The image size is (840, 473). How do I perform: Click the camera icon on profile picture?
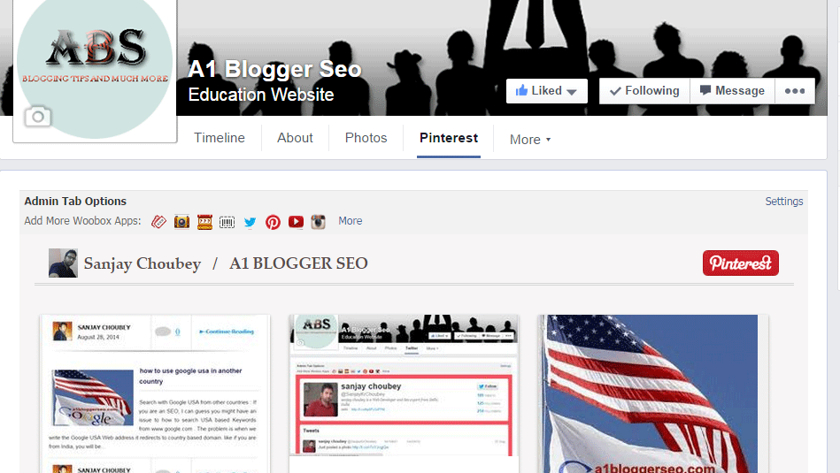[37, 116]
